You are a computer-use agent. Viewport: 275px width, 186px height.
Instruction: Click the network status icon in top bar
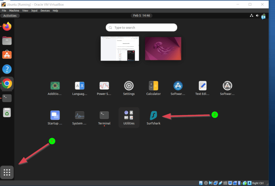251,15
